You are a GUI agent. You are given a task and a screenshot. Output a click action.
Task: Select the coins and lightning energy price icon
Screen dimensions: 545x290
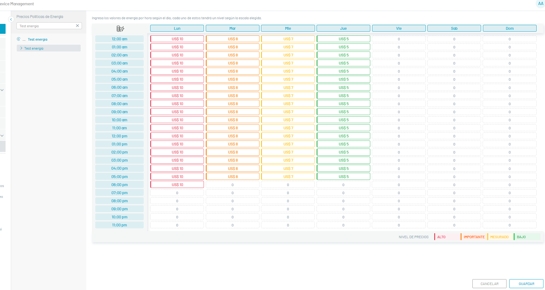pyautogui.click(x=120, y=29)
